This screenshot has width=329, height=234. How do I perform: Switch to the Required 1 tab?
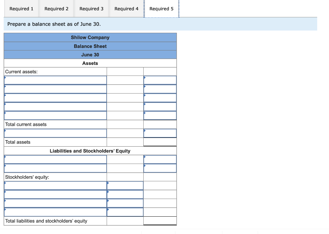[x=21, y=9]
